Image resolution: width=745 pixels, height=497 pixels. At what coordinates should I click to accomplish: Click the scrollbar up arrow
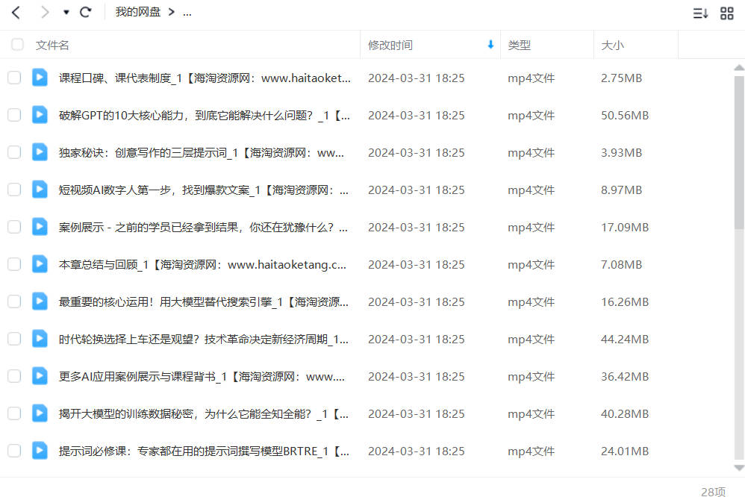[x=739, y=68]
